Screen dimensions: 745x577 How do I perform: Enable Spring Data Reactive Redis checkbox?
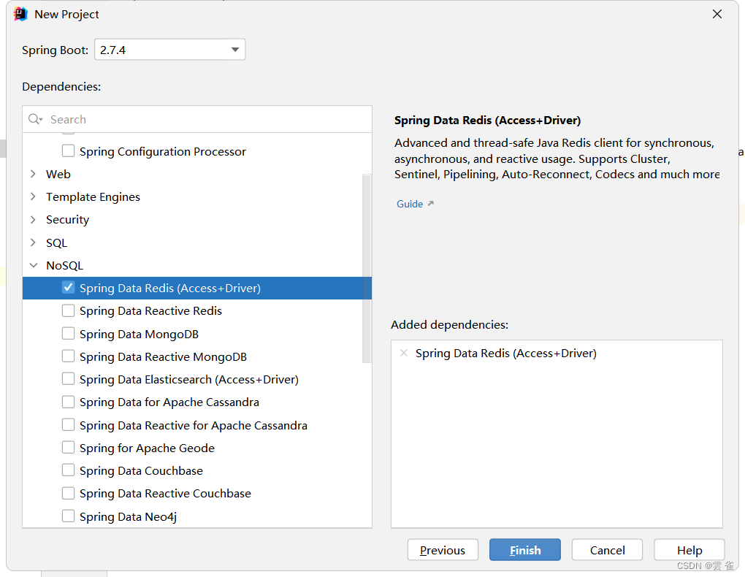coord(69,310)
